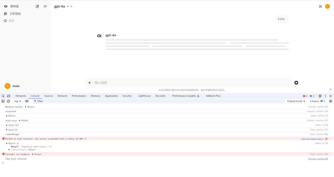Screen dimensions: 334x177
Task: Click the 搜索 search field in sidebar
Action: tap(11, 21)
